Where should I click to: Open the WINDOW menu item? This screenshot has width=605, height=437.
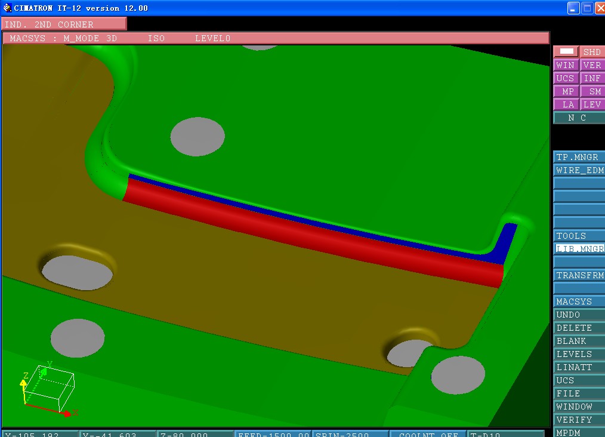[579, 407]
